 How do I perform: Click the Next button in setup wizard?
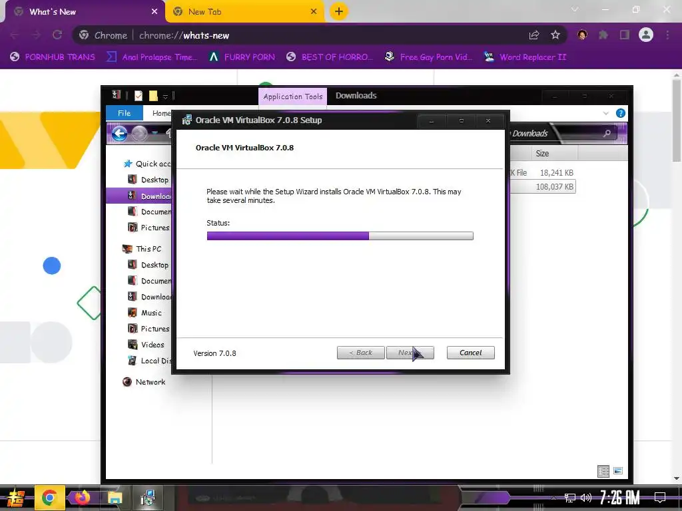[x=410, y=353]
